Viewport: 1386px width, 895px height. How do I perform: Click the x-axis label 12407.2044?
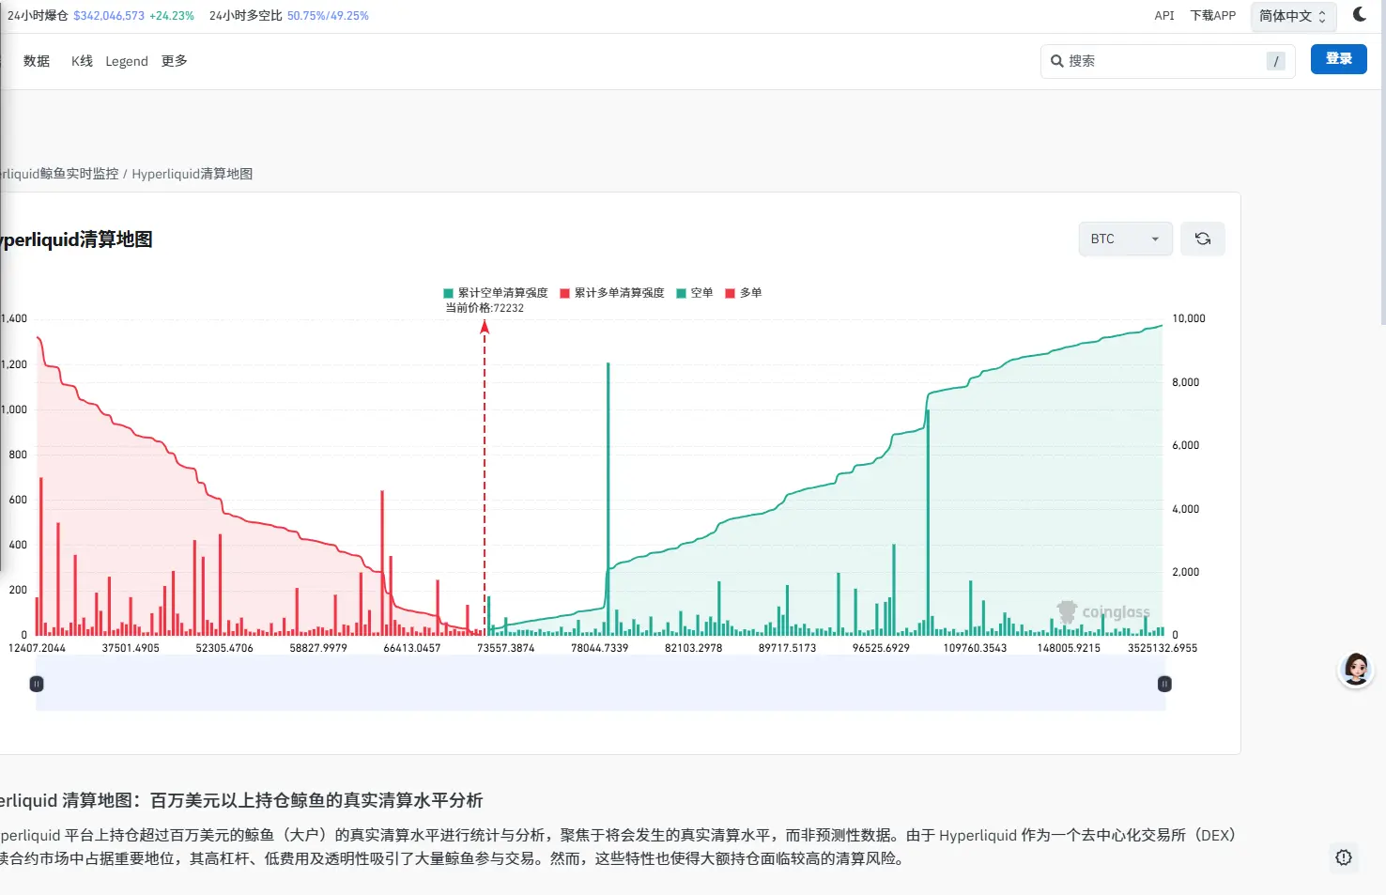tap(38, 648)
